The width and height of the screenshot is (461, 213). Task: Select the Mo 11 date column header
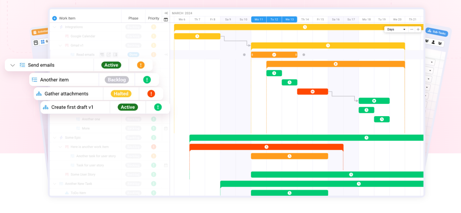[258, 19]
